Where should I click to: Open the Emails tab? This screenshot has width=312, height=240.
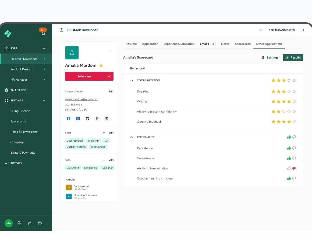coord(208,44)
